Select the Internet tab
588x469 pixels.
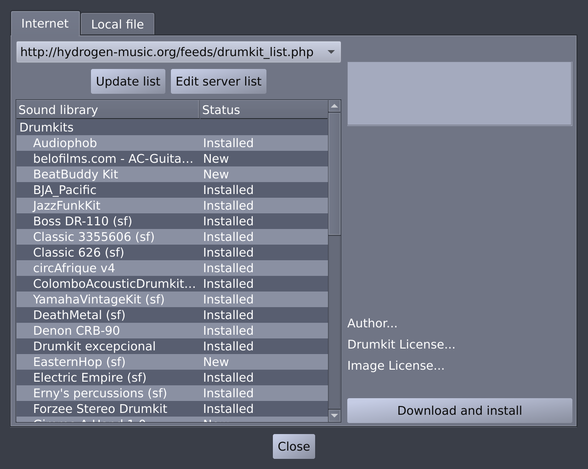pos(45,23)
